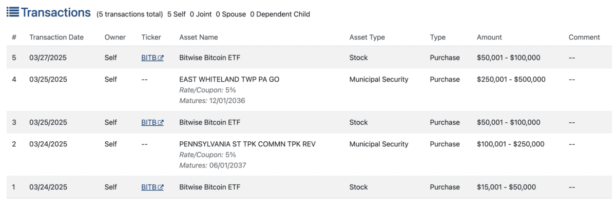Viewport: 616px width, 207px height.
Task: Click the $15,001 - $50,000 amount cell
Action: point(506,187)
